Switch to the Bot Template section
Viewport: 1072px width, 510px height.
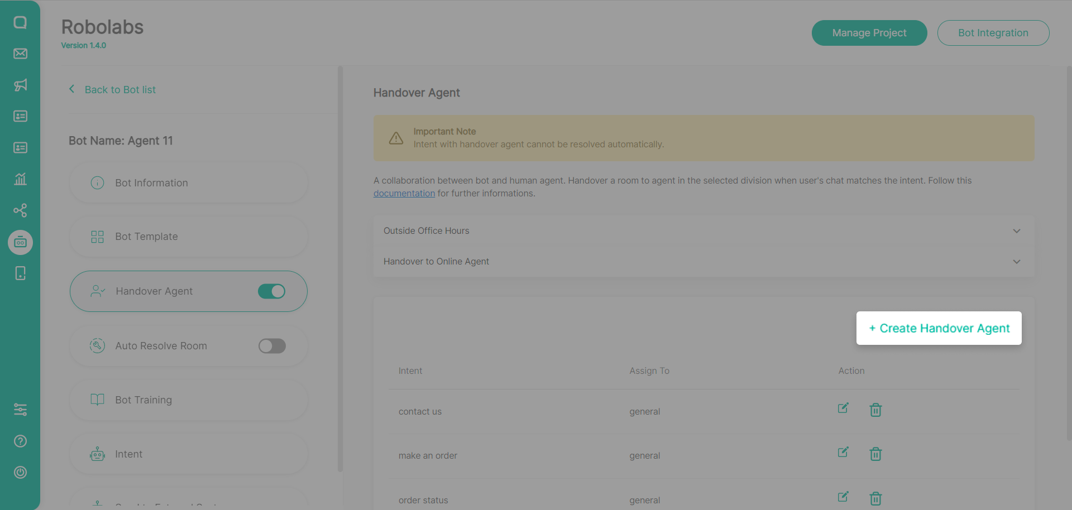[188, 236]
